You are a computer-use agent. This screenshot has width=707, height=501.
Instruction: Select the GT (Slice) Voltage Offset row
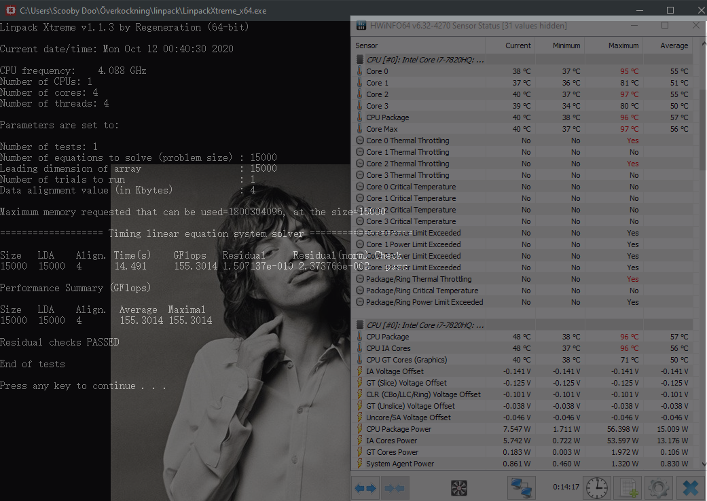[x=522, y=383]
